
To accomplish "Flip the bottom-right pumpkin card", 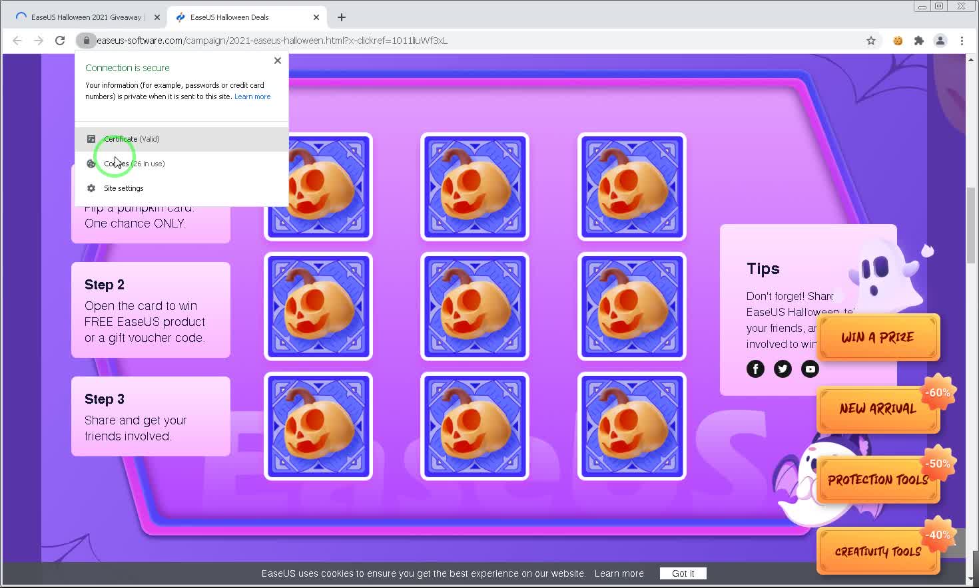I will tap(632, 426).
